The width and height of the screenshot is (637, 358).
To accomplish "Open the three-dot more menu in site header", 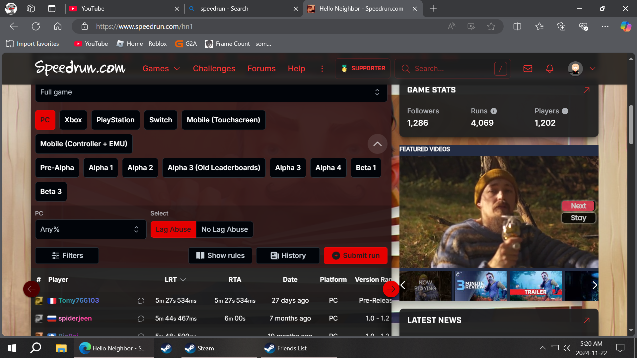I will pos(322,69).
